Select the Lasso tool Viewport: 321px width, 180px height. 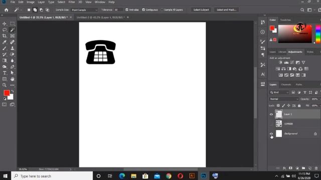coord(5,30)
